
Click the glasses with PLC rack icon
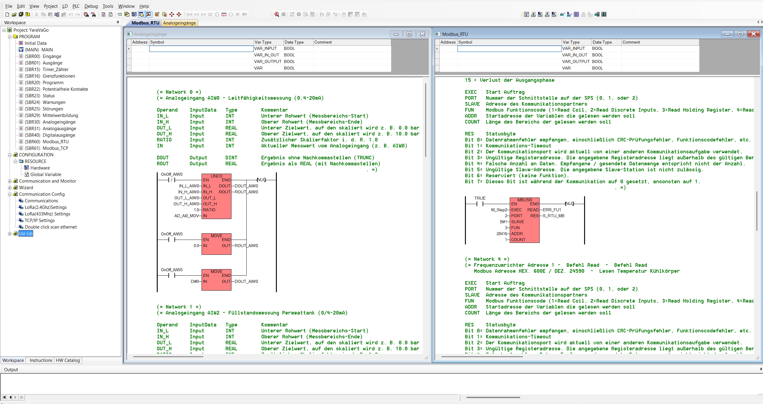coord(597,14)
